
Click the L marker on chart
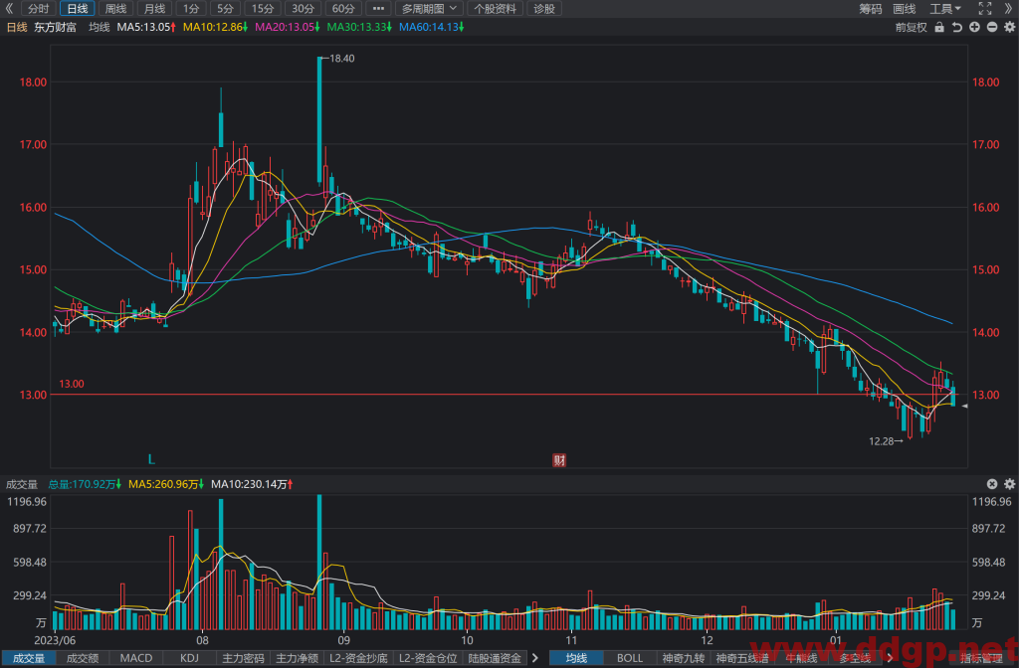coord(151,459)
